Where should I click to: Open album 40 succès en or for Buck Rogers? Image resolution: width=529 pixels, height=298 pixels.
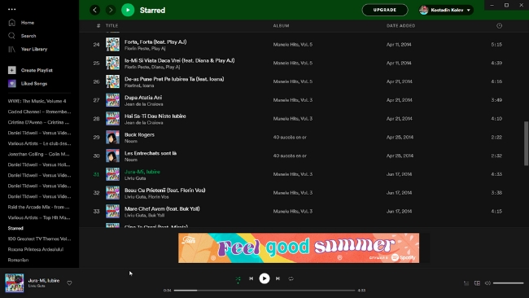(290, 138)
